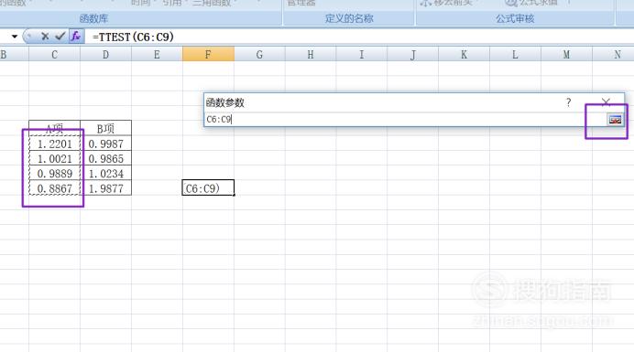634x352 pixels.
Task: Select cell containing 0.8867
Action: point(55,188)
